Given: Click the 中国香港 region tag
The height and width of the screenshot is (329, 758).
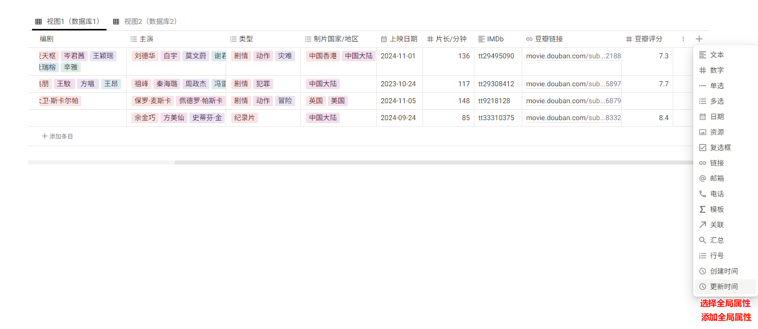Looking at the screenshot, I should pos(323,56).
